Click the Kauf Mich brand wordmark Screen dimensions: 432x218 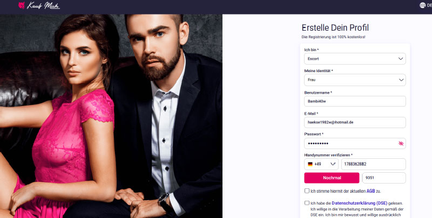pyautogui.click(x=43, y=5)
